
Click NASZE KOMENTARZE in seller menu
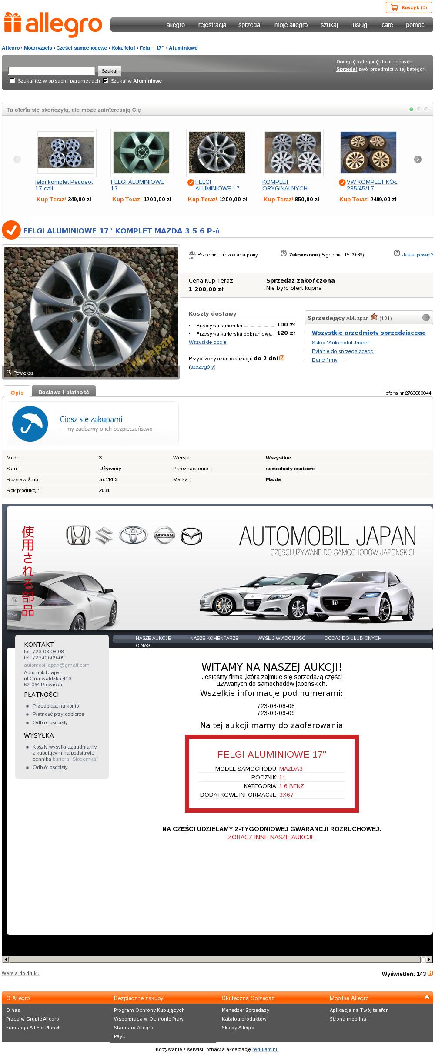pos(214,638)
